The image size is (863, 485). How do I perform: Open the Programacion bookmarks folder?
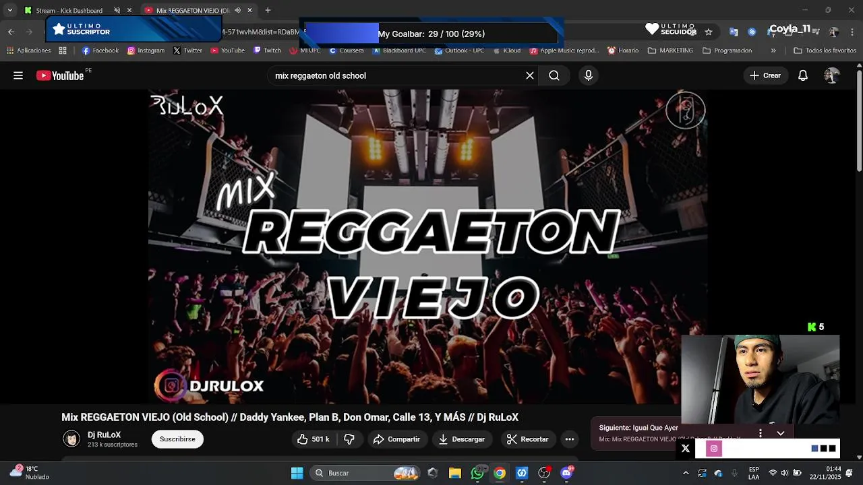727,51
